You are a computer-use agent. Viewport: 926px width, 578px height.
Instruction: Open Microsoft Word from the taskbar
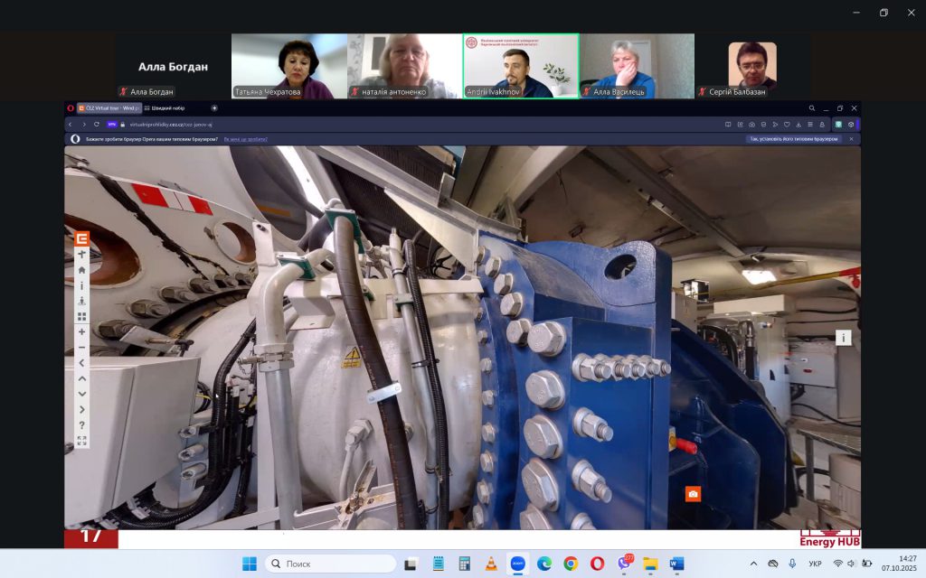pyautogui.click(x=676, y=564)
